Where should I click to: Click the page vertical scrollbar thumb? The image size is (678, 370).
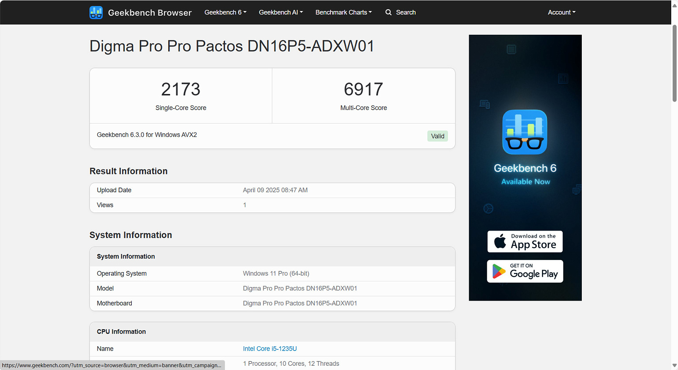(x=675, y=63)
